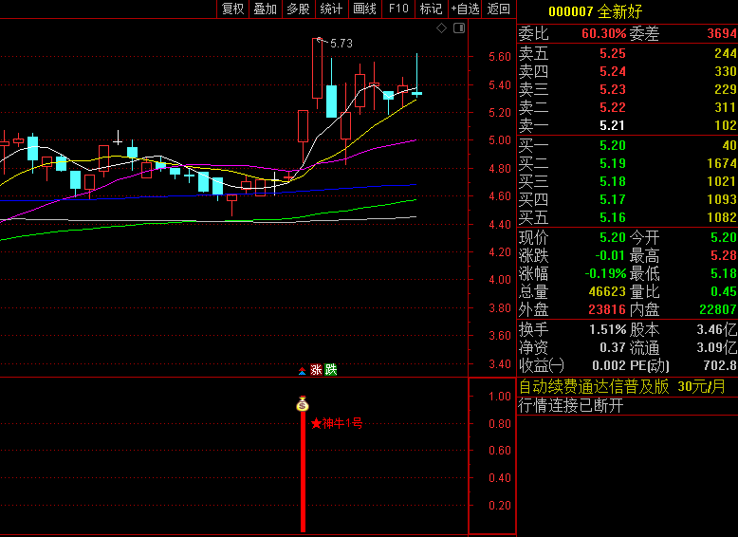Select the 多股 multi-stock view
This screenshot has height=537, width=738.
299,9
